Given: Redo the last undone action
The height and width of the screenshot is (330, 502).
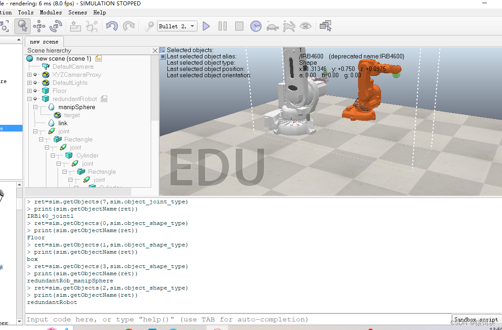Looking at the screenshot, I should pos(129,26).
